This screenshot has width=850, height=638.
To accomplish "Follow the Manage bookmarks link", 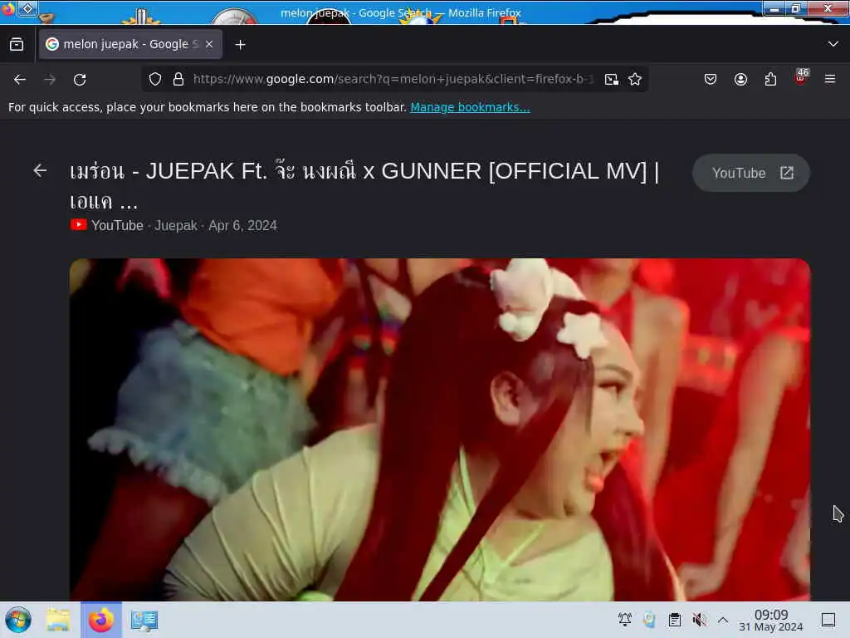I will pos(470,107).
